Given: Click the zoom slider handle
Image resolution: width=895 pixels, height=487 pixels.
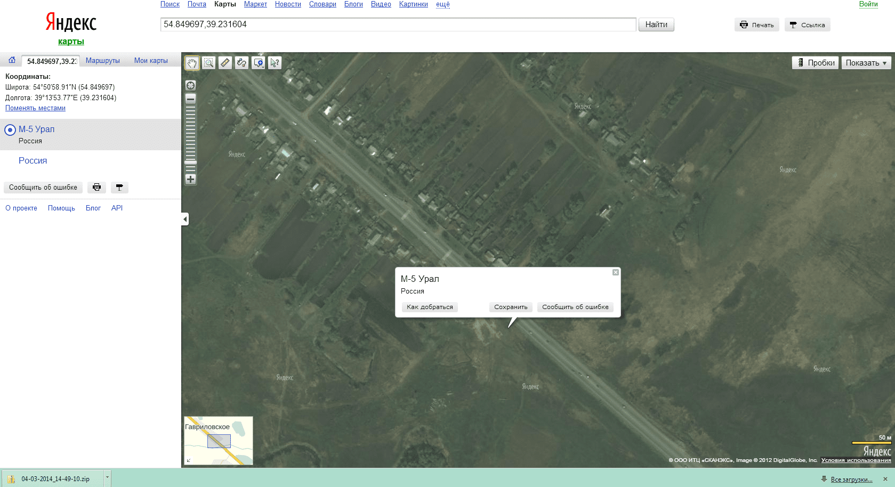Looking at the screenshot, I should (190, 163).
